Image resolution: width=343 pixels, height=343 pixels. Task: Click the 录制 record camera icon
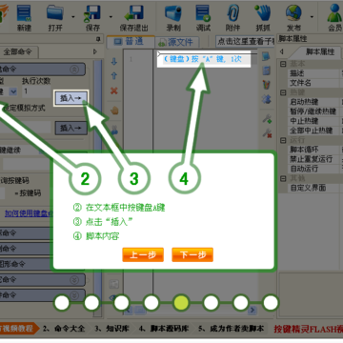click(172, 13)
